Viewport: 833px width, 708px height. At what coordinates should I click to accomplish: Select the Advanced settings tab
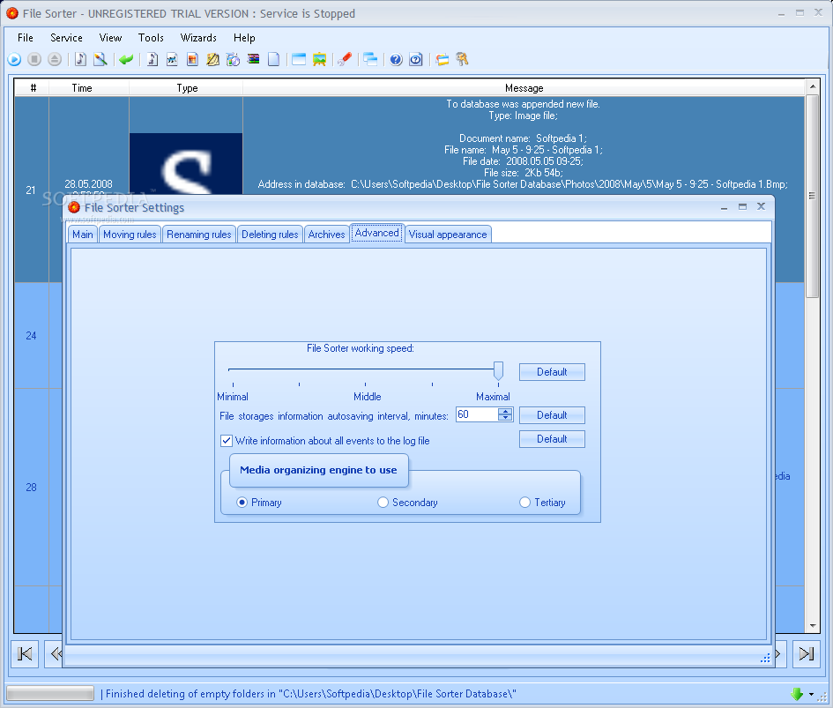(376, 233)
